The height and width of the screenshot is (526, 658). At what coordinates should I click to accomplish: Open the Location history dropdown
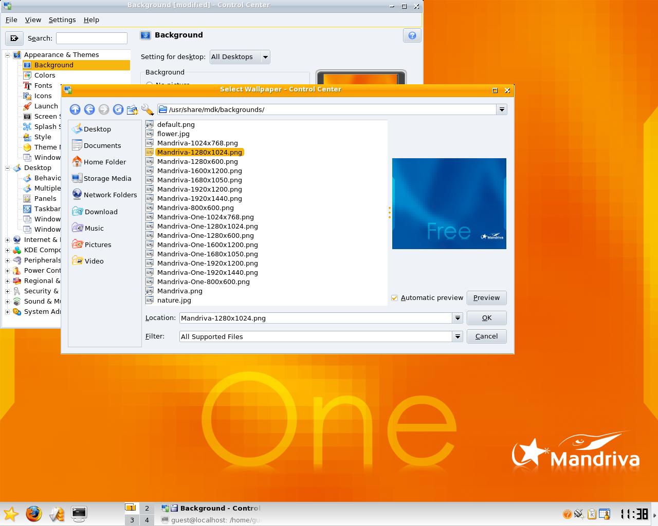[x=458, y=318]
